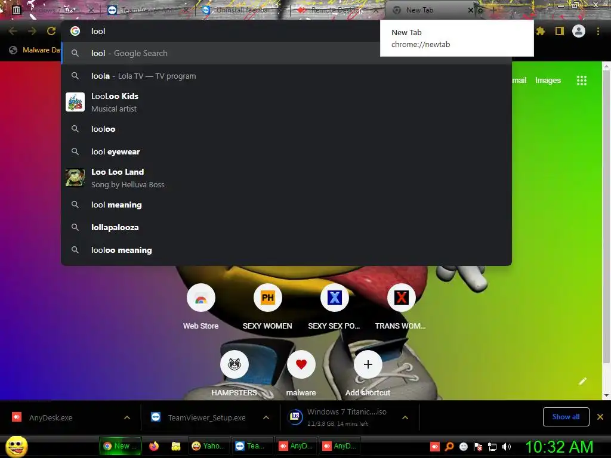Expand TeamViewer_Setup.exe download options
The image size is (611, 458).
266,417
